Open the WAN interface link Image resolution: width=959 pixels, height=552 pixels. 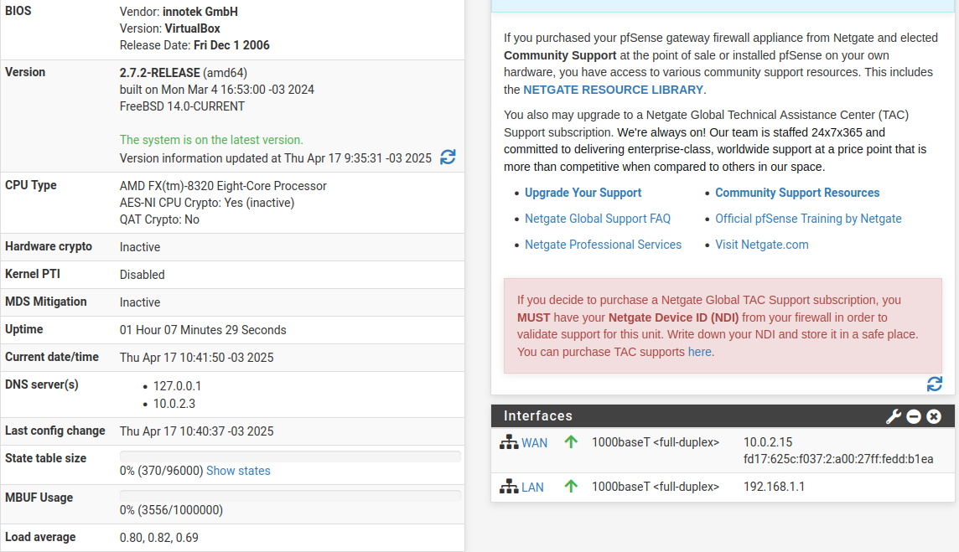[x=535, y=443]
